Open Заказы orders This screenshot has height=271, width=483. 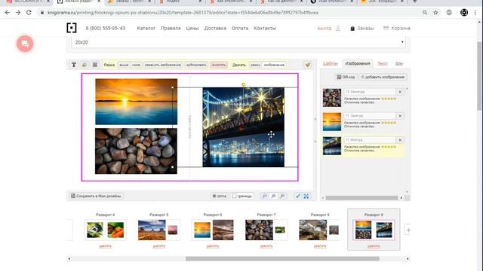(x=362, y=29)
